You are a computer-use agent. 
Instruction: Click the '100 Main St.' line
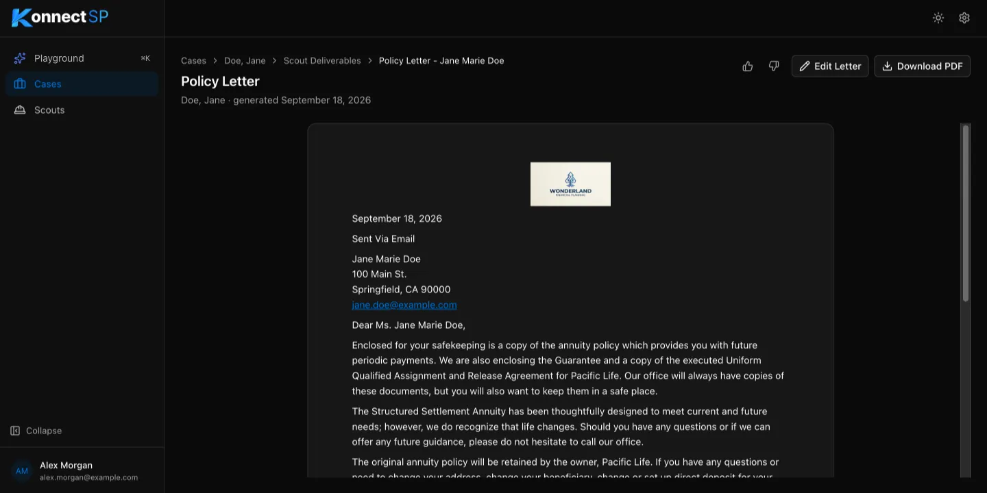point(379,275)
